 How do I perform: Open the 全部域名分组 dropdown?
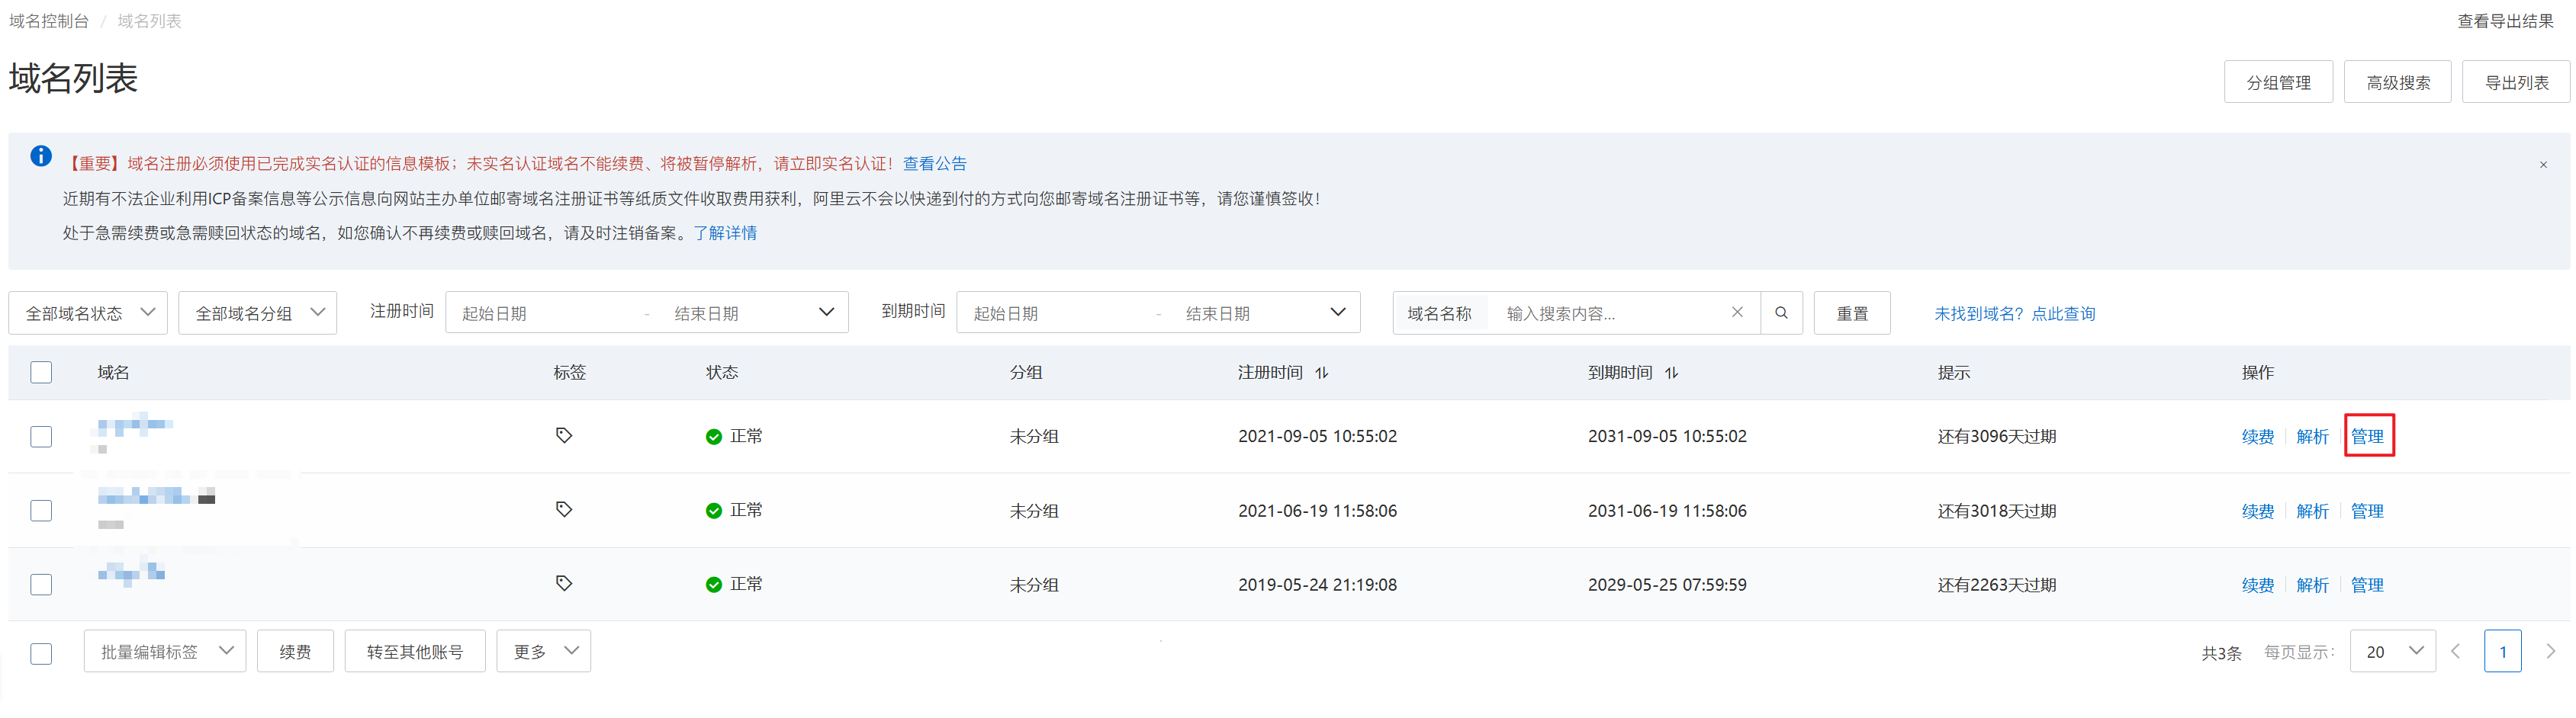point(258,313)
